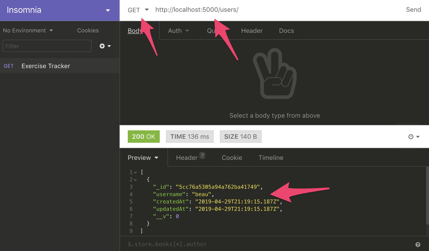The image size is (429, 251).
Task: Switch to the Docs tab
Action: coord(287,31)
